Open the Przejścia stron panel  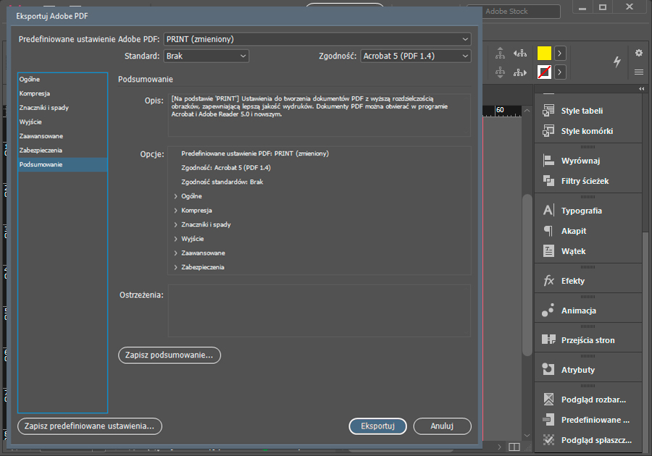click(x=588, y=340)
